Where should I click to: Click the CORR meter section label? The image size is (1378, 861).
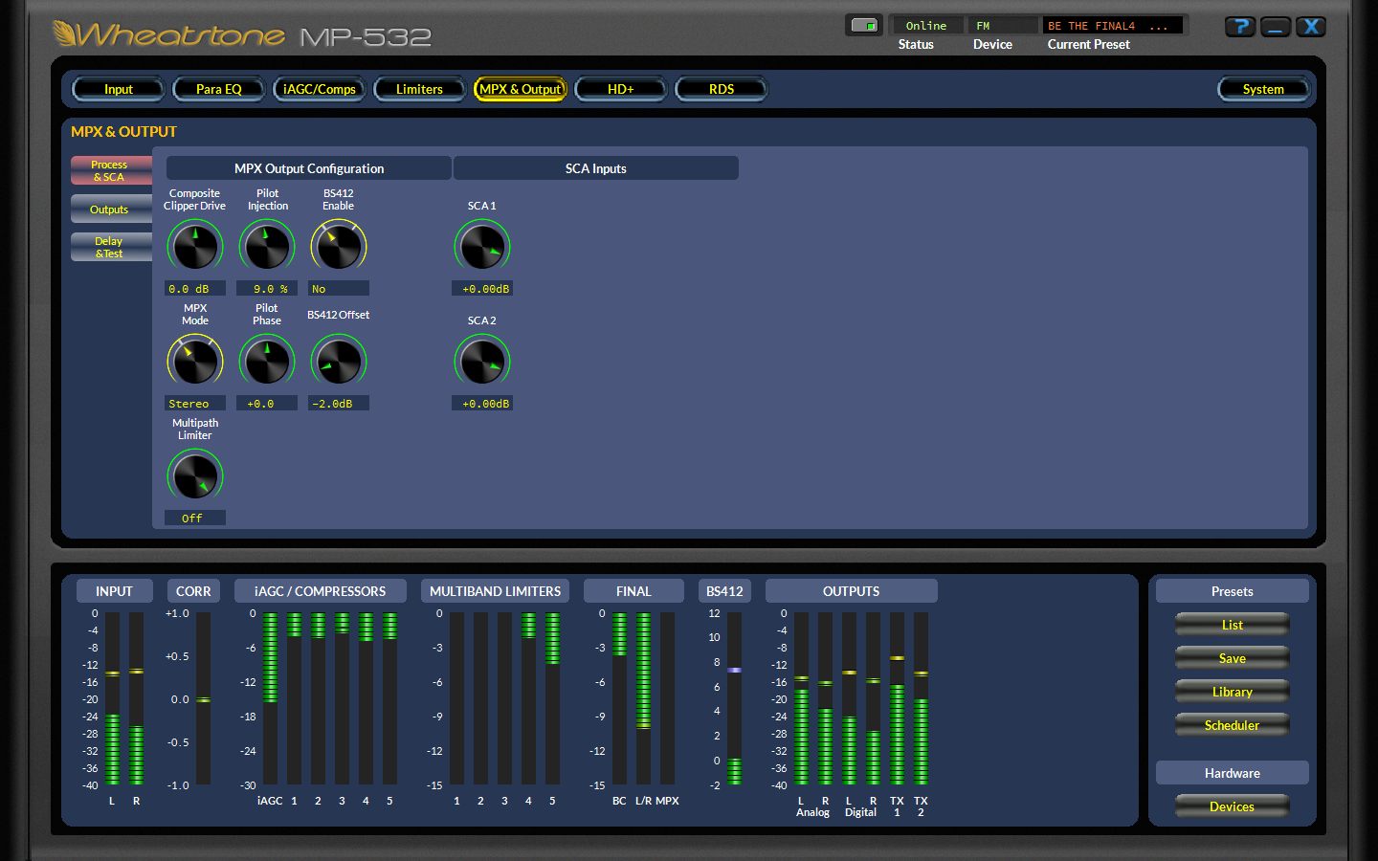pyautogui.click(x=193, y=591)
